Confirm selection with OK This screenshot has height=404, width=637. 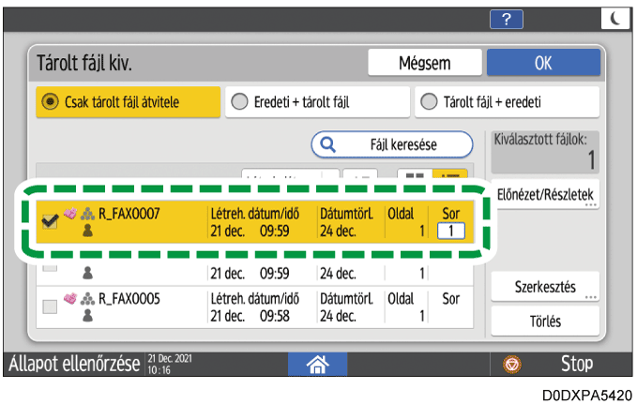pos(543,64)
